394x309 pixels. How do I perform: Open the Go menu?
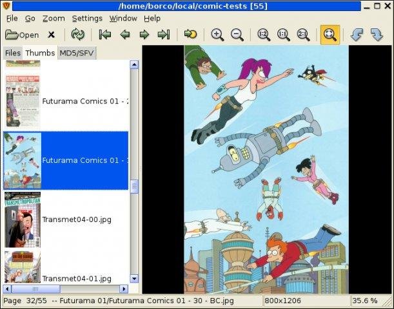click(x=30, y=18)
